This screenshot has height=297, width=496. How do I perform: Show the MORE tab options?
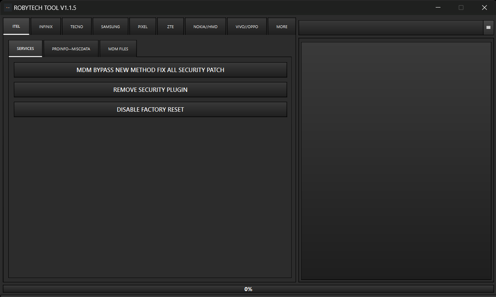[x=282, y=27]
